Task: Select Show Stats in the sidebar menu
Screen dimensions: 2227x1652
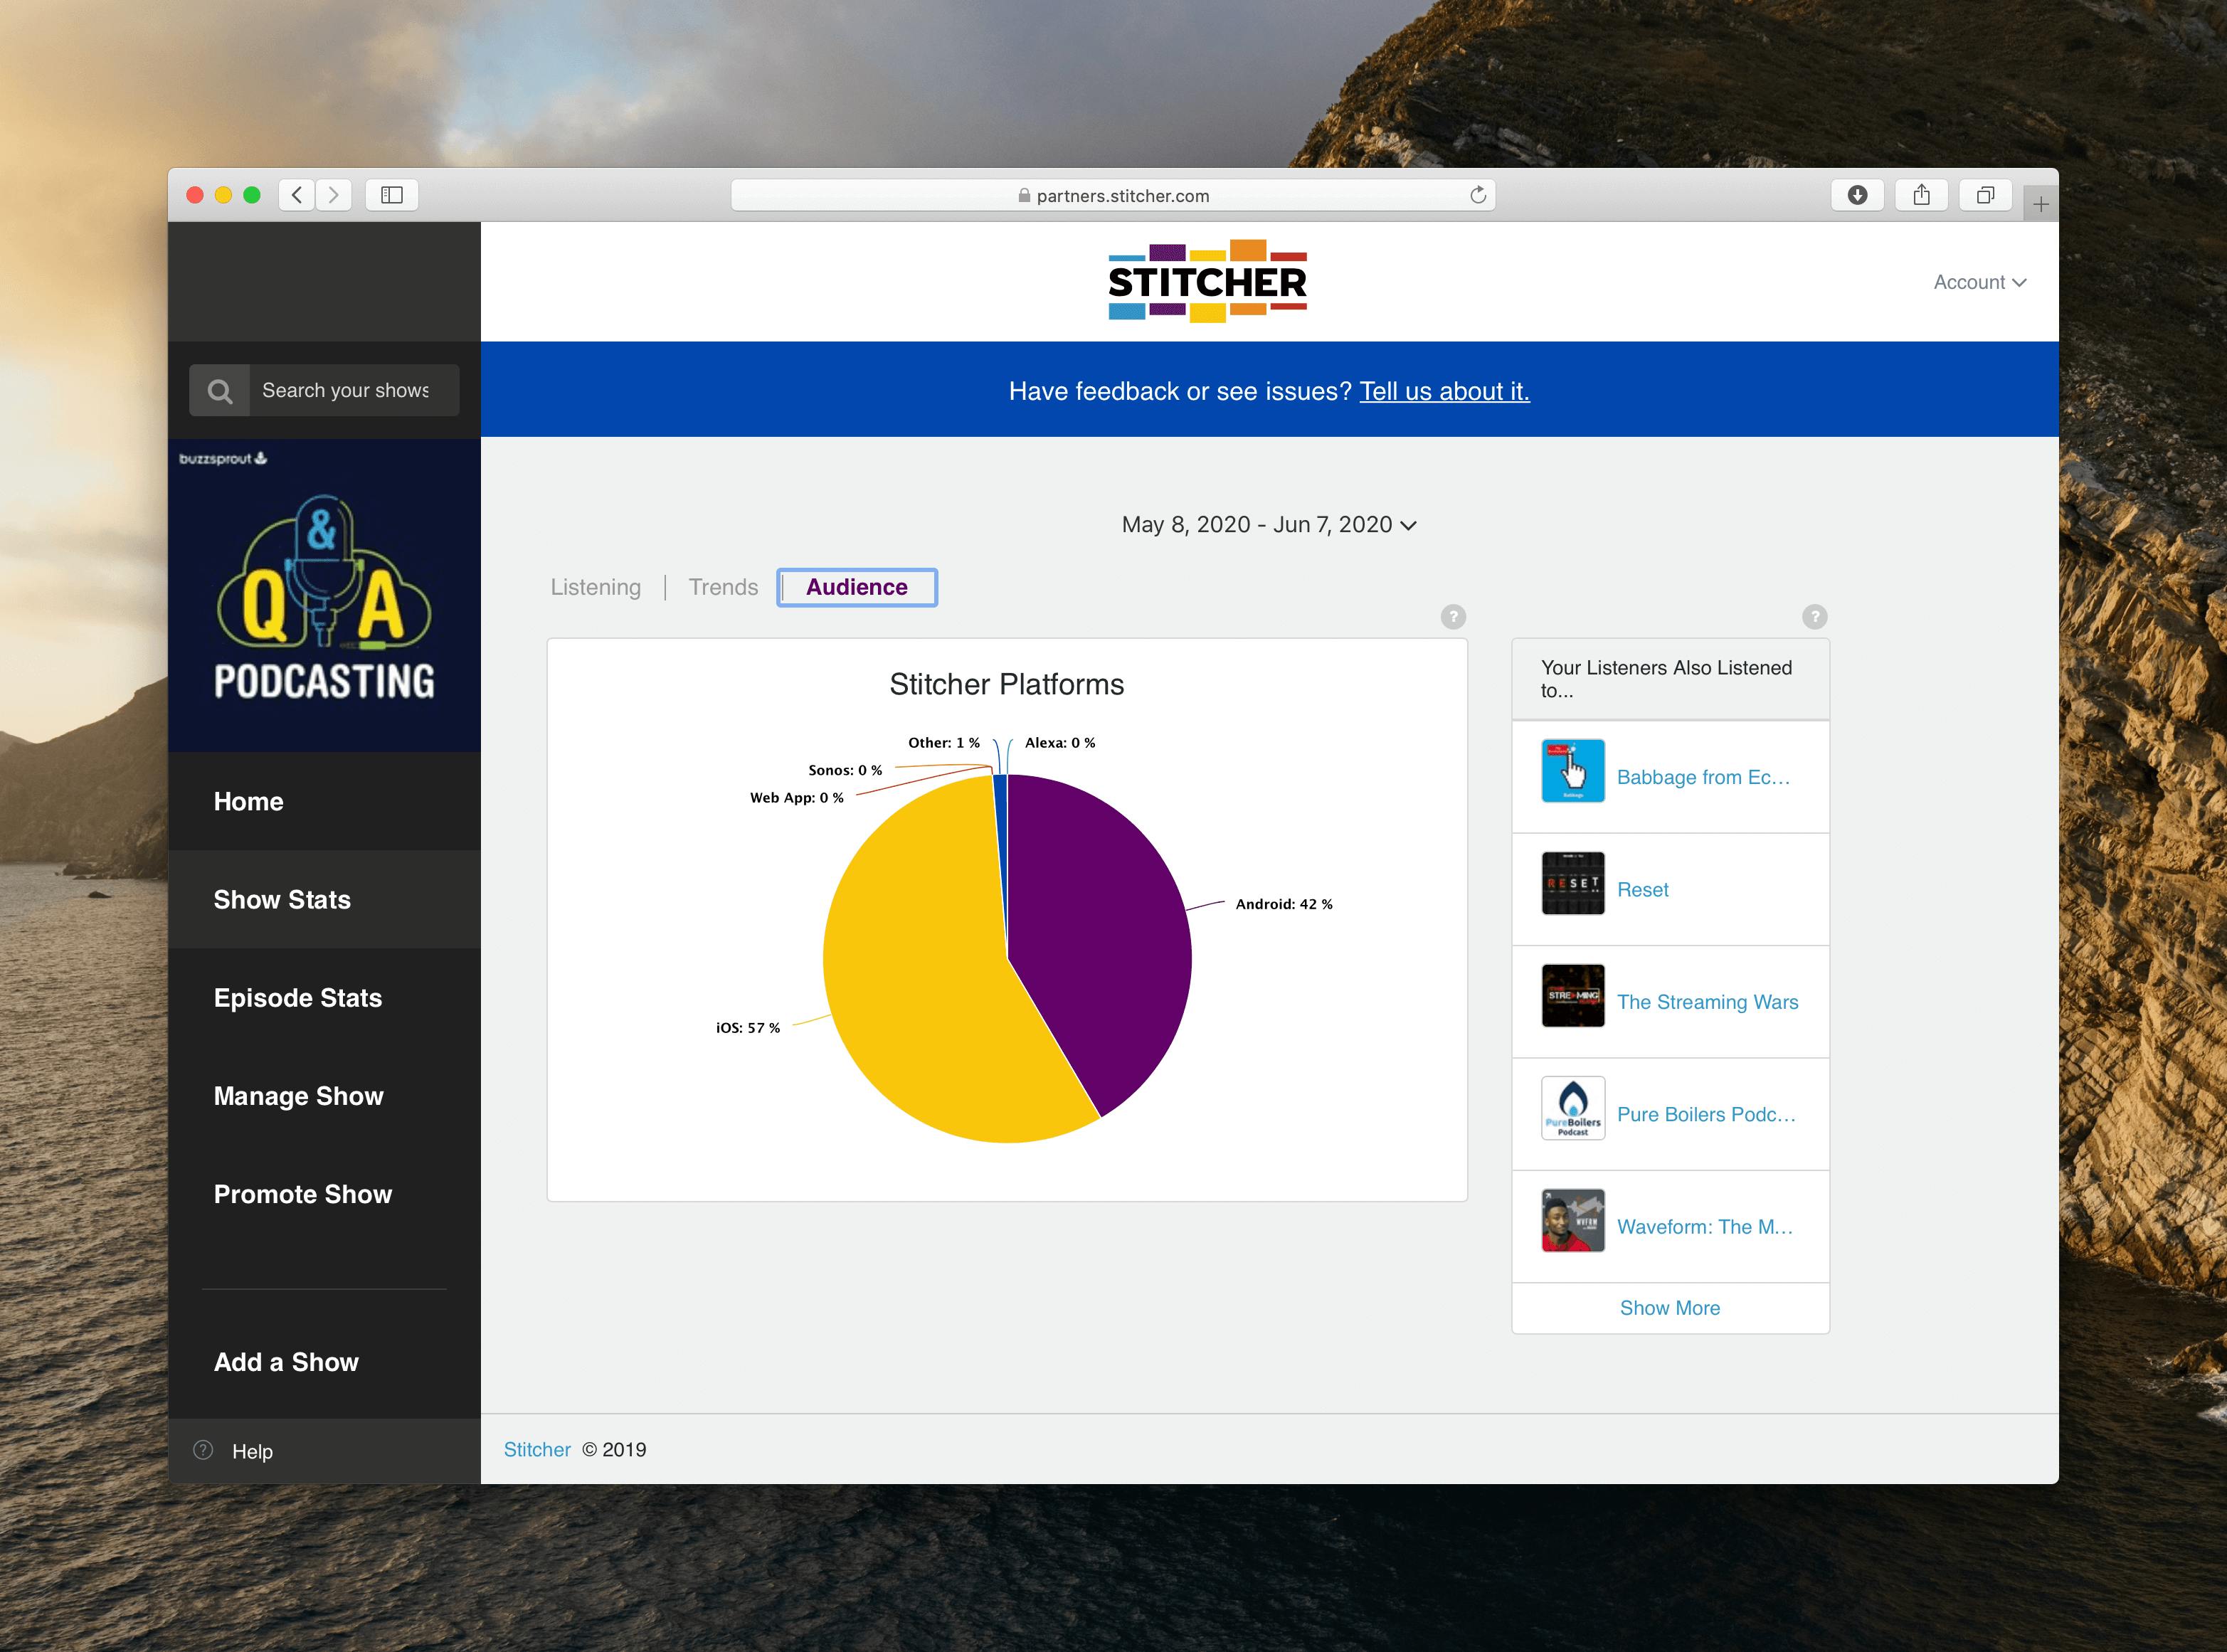Action: [283, 899]
